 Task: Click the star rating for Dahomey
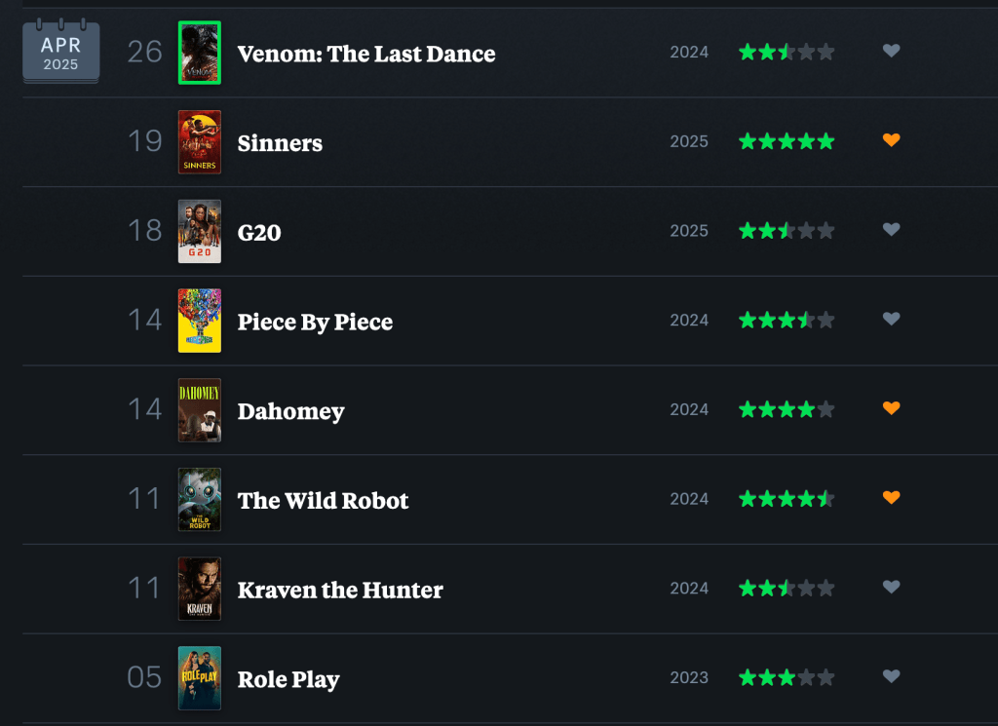(787, 409)
